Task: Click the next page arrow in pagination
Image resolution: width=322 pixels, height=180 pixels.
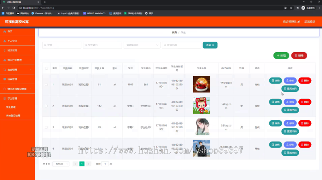Action: click(89, 164)
